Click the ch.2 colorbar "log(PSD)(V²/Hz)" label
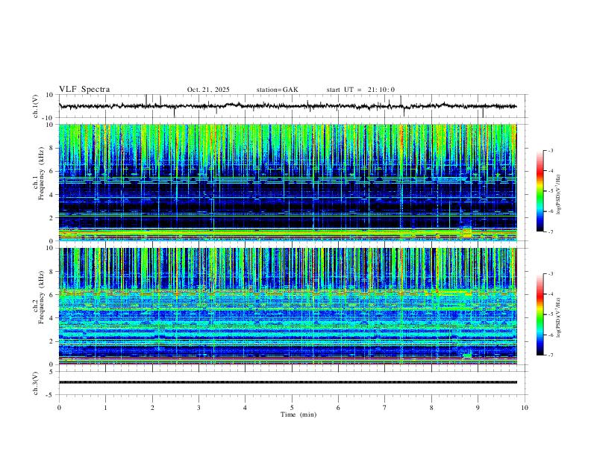The image size is (591, 457). click(559, 317)
